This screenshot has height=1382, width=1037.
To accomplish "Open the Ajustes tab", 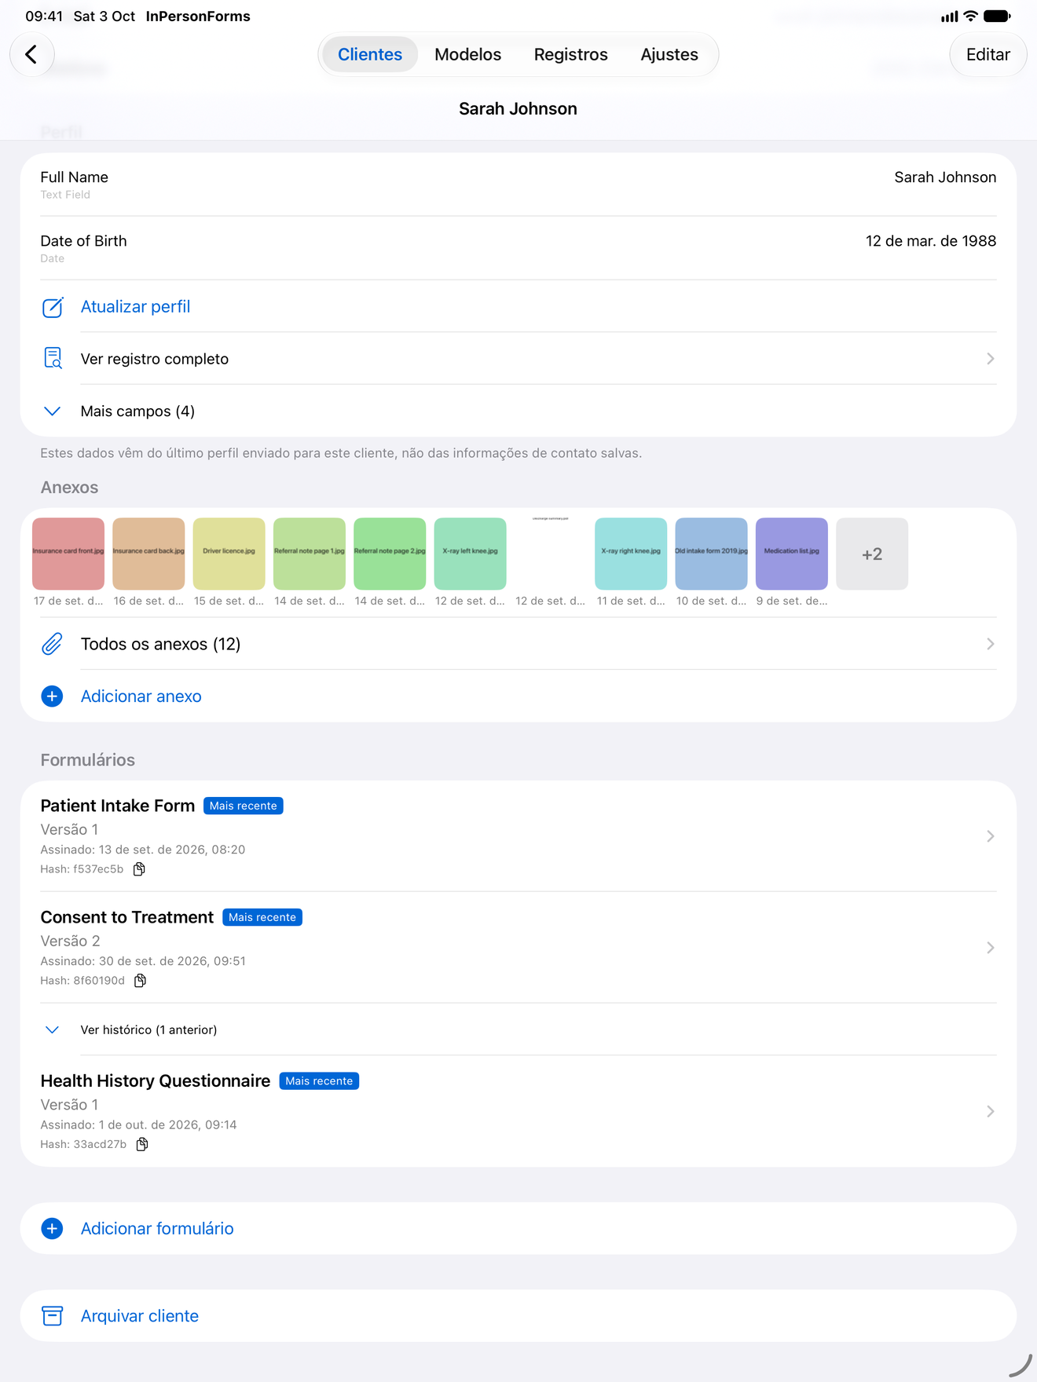I will click(669, 54).
